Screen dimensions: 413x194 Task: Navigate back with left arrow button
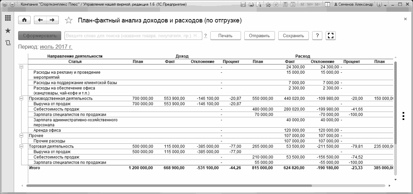[x=40, y=20]
